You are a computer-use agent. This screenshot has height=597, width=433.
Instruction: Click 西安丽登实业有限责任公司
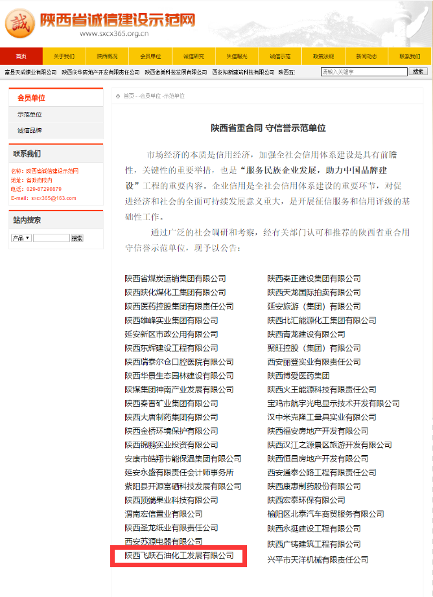pos(314,362)
